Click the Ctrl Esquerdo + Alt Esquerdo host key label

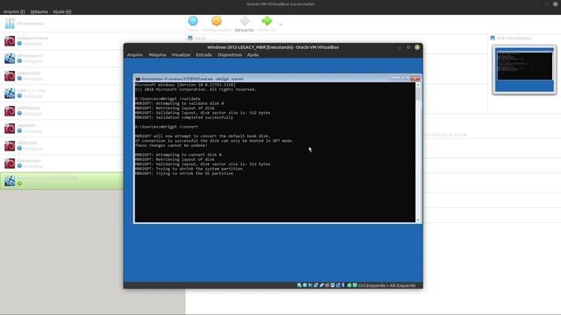tap(387, 285)
